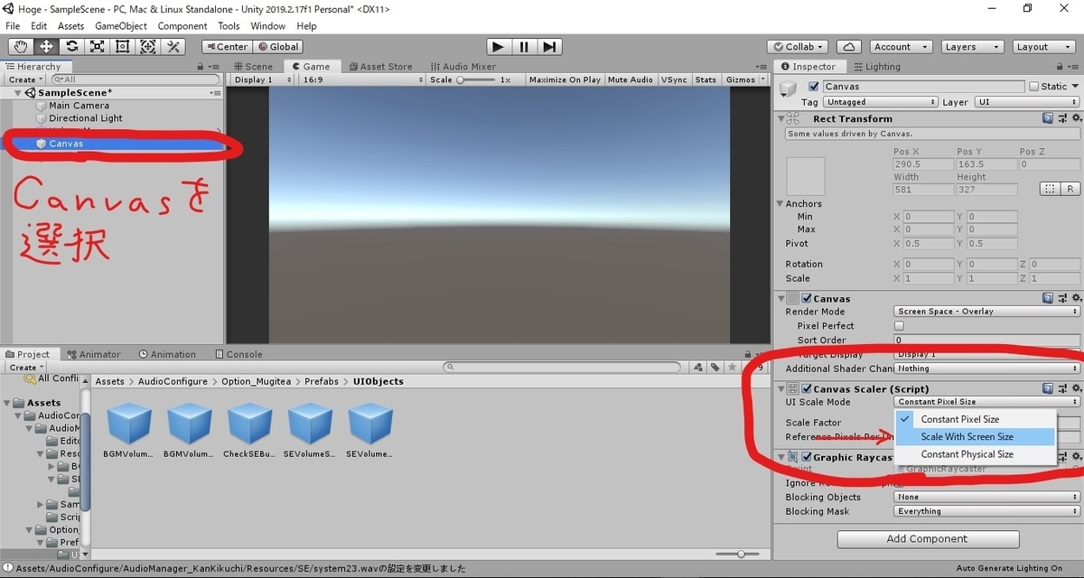Screen dimensions: 1084x578
Task: Select the Scale tool
Action: 97,46
